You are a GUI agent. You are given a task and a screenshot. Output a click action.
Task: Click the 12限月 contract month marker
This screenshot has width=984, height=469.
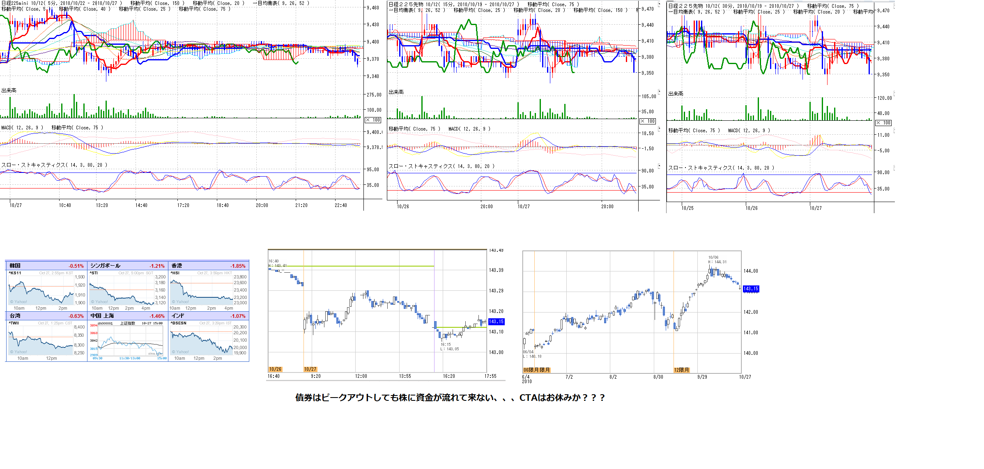pyautogui.click(x=681, y=370)
